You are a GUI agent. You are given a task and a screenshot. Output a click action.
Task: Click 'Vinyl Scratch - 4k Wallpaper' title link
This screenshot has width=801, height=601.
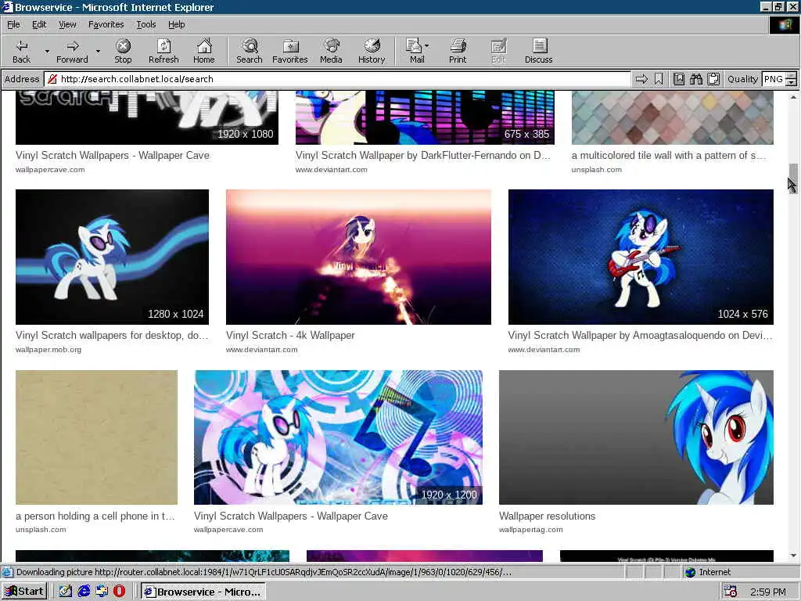[x=290, y=335]
